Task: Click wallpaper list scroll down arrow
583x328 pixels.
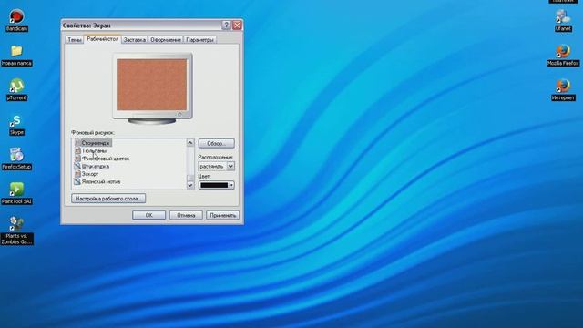Action: click(190, 185)
